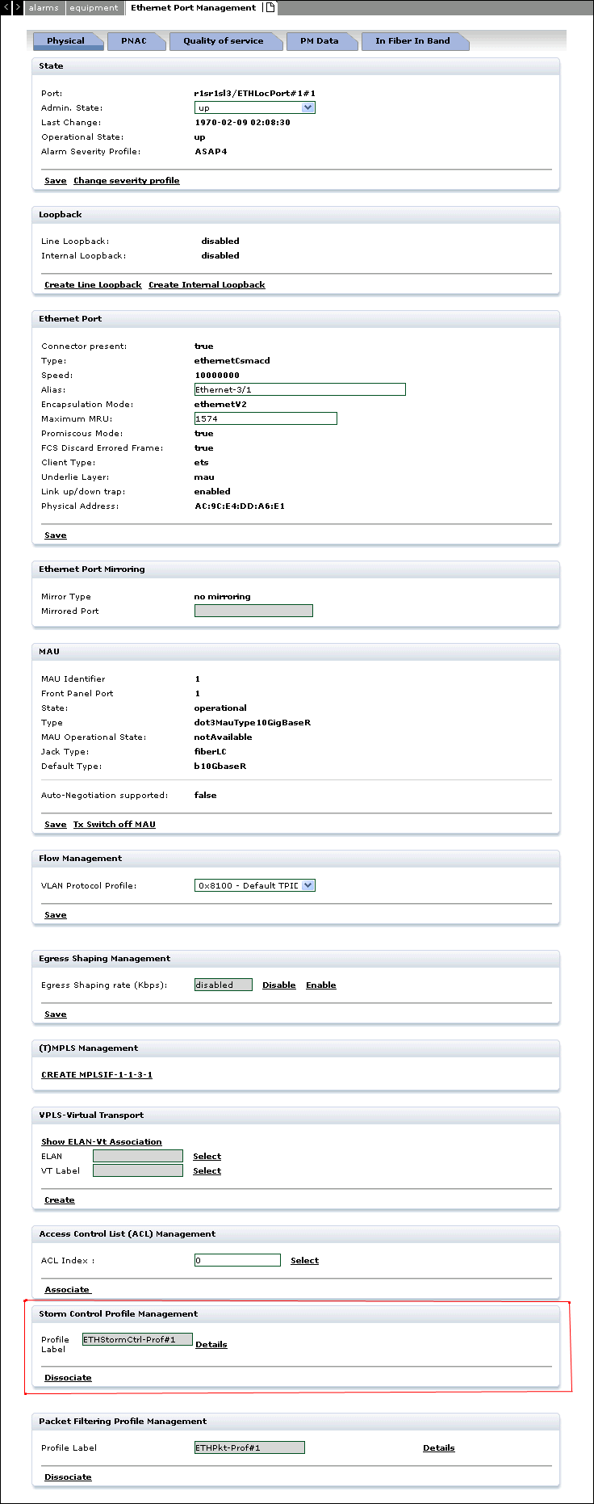
Task: Click Disable egress shaping link
Action: 279,985
